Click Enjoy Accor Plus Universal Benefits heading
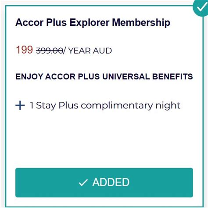This screenshot has height=208, width=208. [104, 76]
